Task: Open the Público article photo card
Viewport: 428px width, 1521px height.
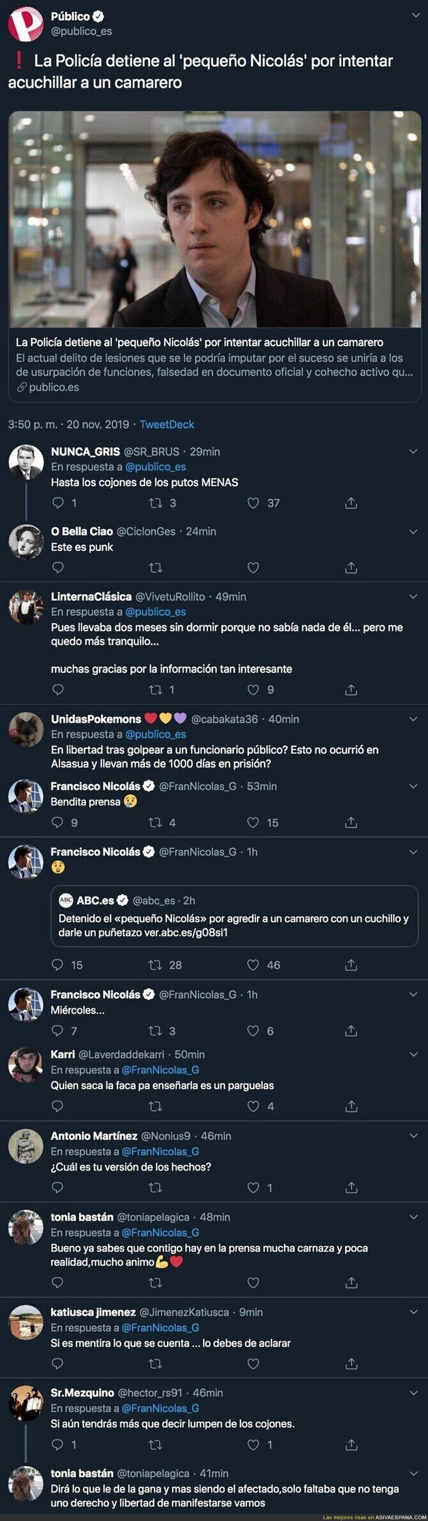Action: 214,220
